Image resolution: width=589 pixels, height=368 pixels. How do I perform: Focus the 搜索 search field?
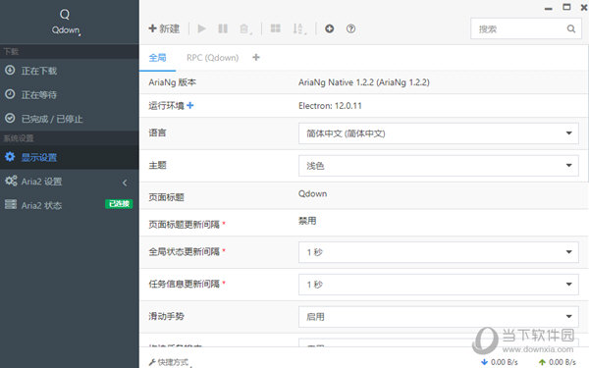pos(526,28)
